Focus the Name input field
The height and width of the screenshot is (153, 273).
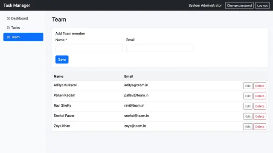[x=89, y=48]
